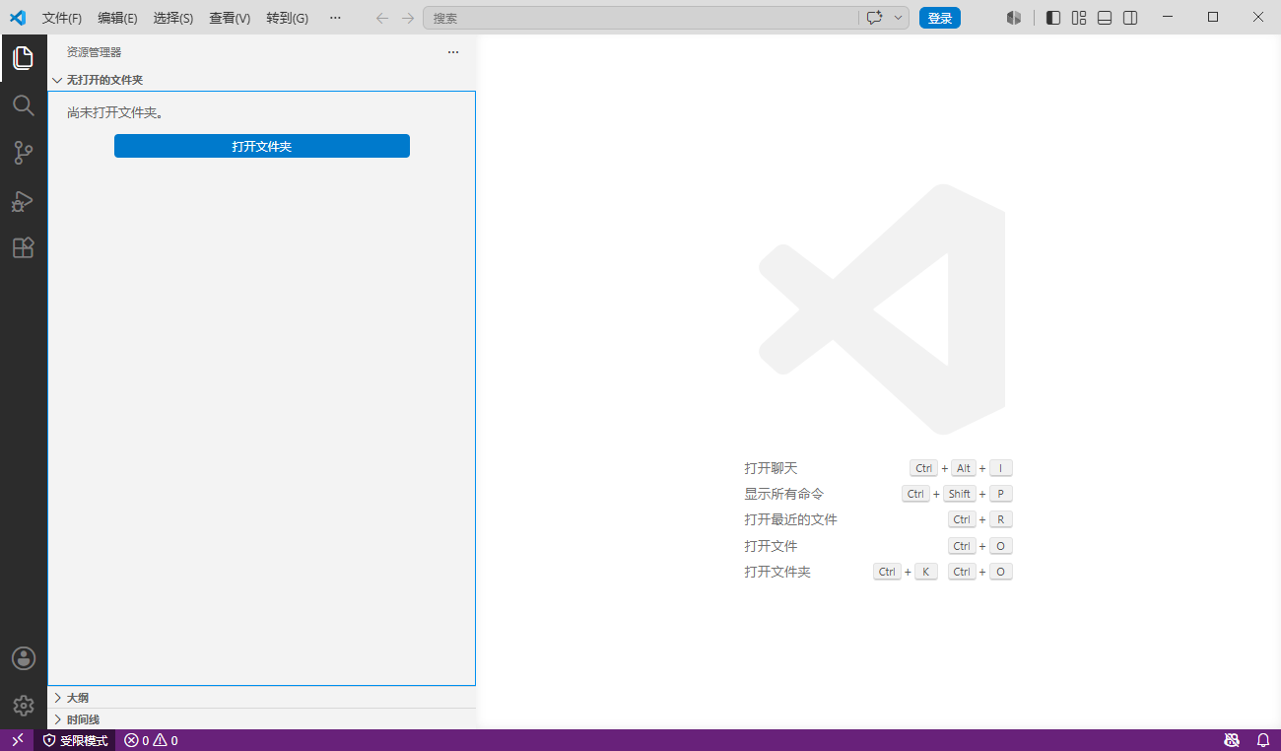Open the 转到(G) menu

tap(287, 18)
